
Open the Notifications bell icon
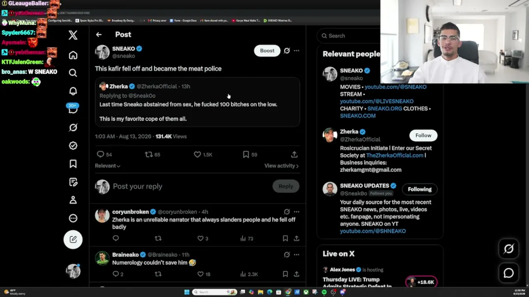tap(73, 91)
